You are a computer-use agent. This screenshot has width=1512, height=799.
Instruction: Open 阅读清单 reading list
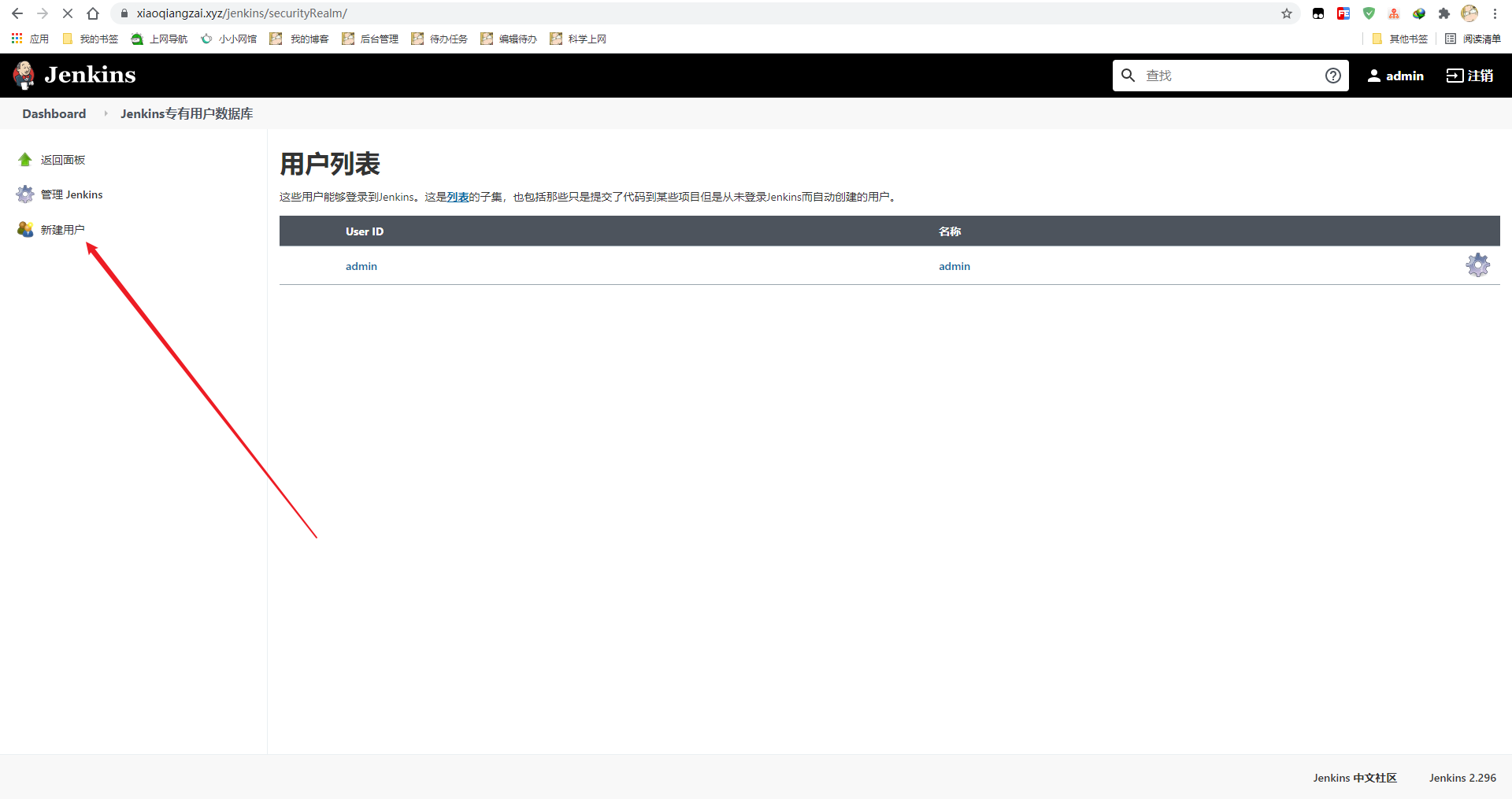[1473, 39]
